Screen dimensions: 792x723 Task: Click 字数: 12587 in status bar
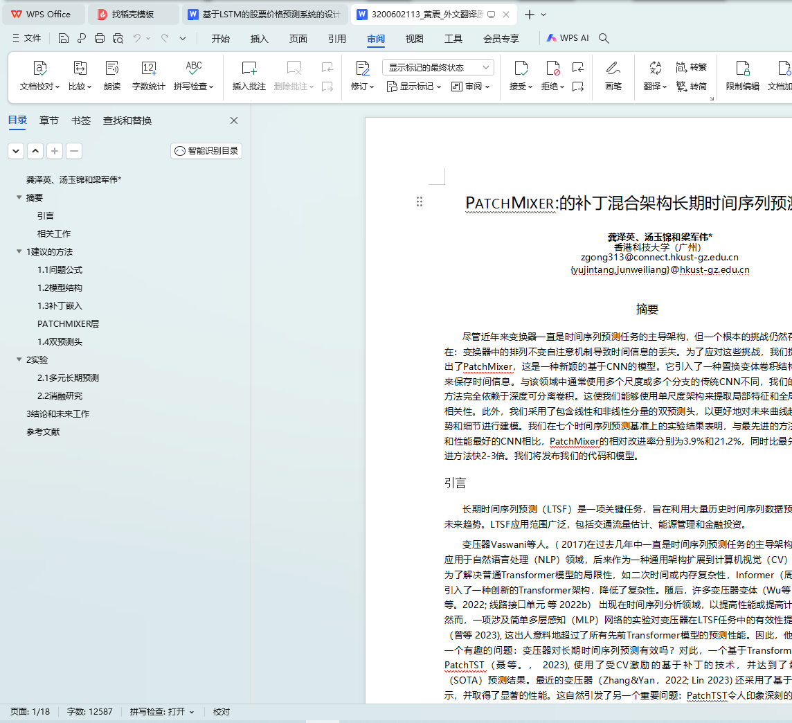[x=90, y=711]
